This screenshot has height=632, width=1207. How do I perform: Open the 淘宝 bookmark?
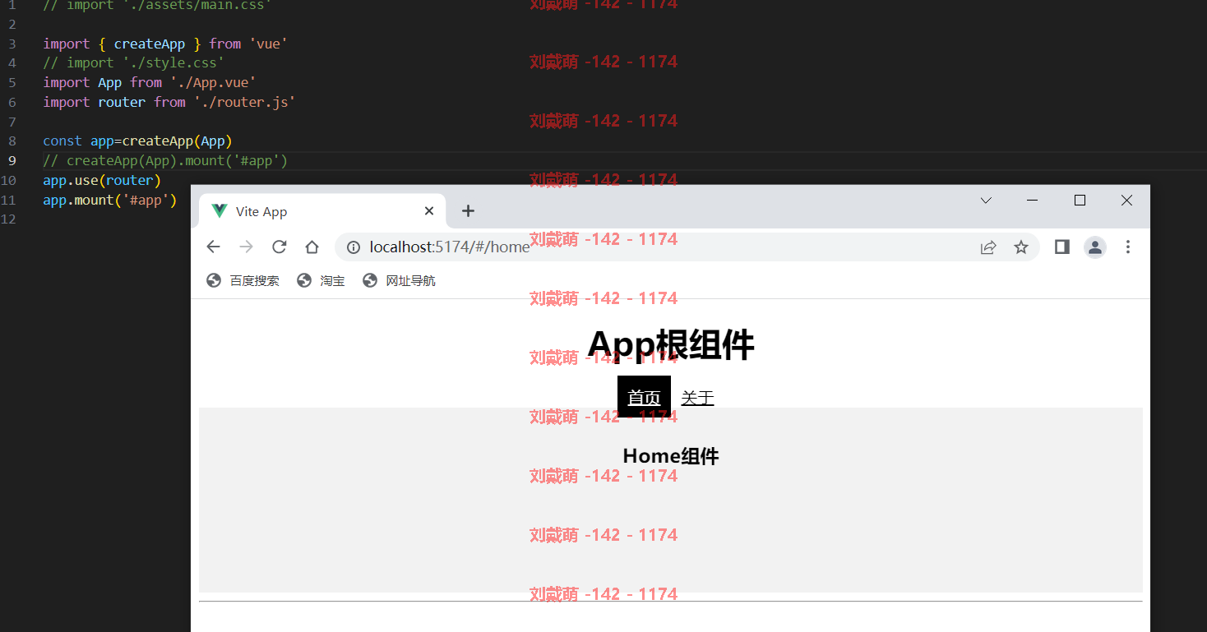pyautogui.click(x=321, y=280)
